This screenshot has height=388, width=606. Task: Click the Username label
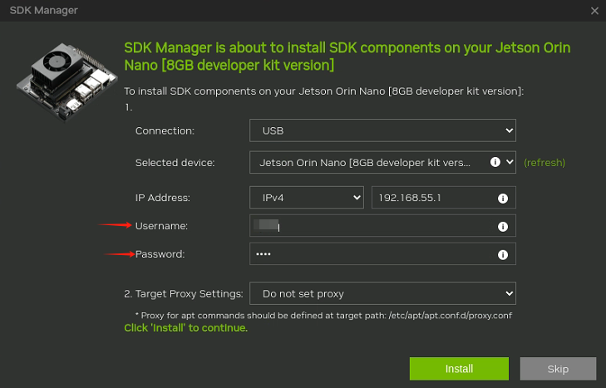161,226
